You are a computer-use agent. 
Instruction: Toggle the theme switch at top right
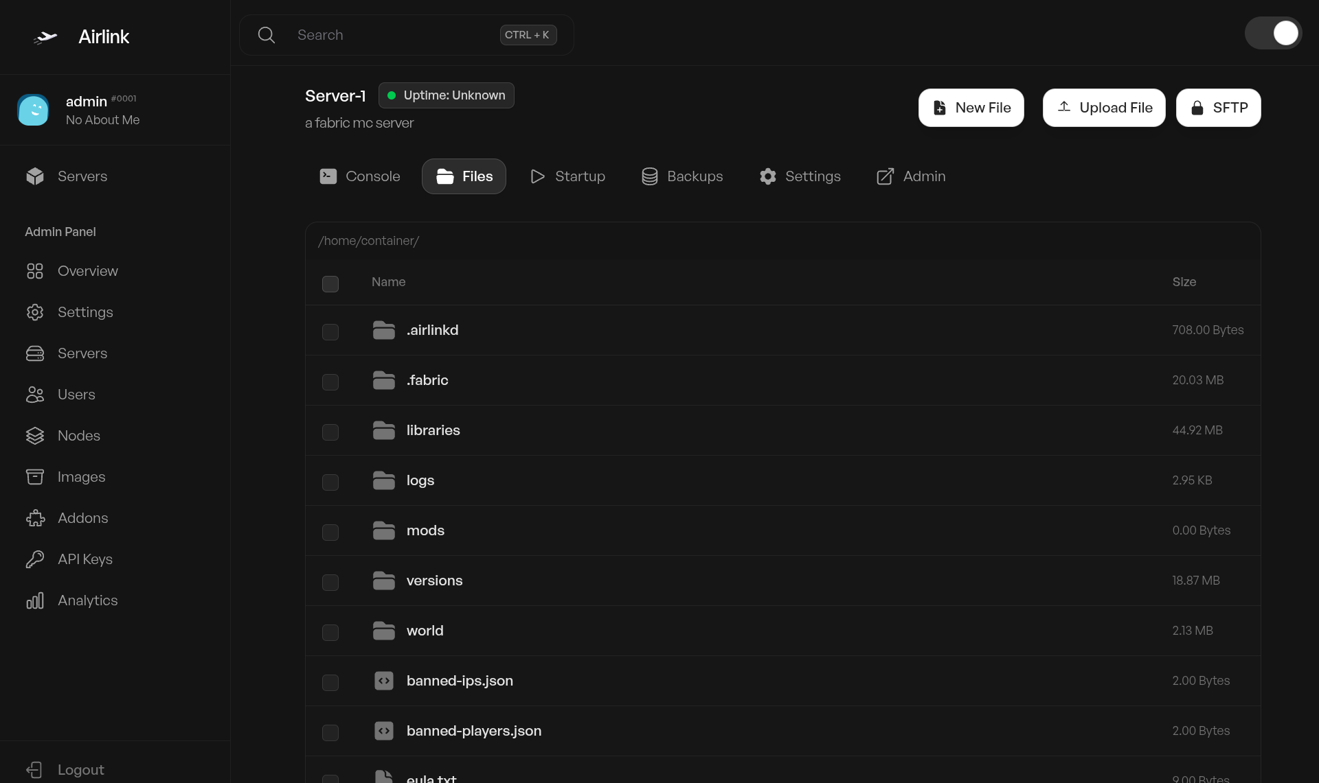[1273, 33]
